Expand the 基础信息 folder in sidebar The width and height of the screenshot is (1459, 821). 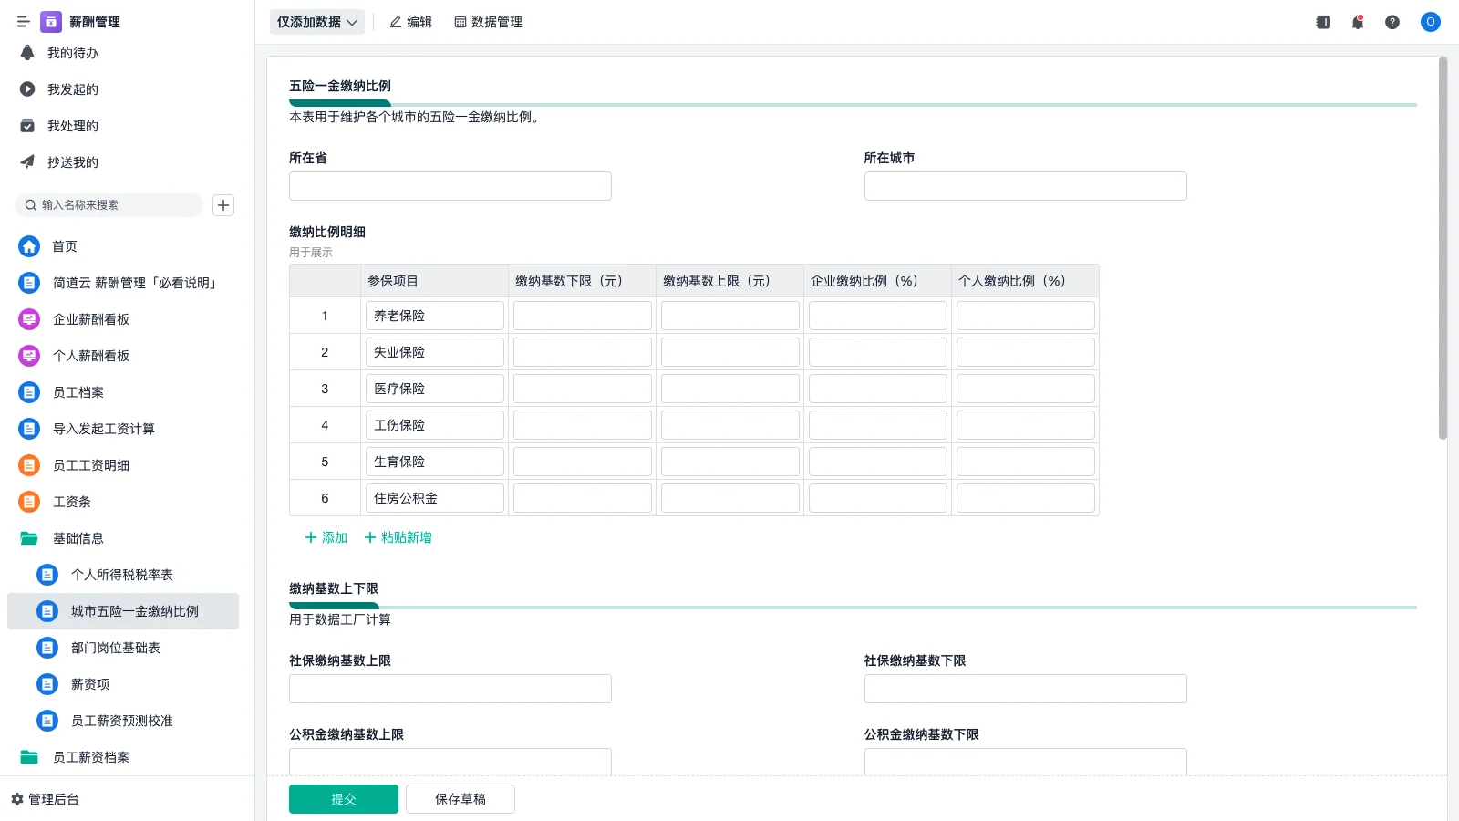78,538
